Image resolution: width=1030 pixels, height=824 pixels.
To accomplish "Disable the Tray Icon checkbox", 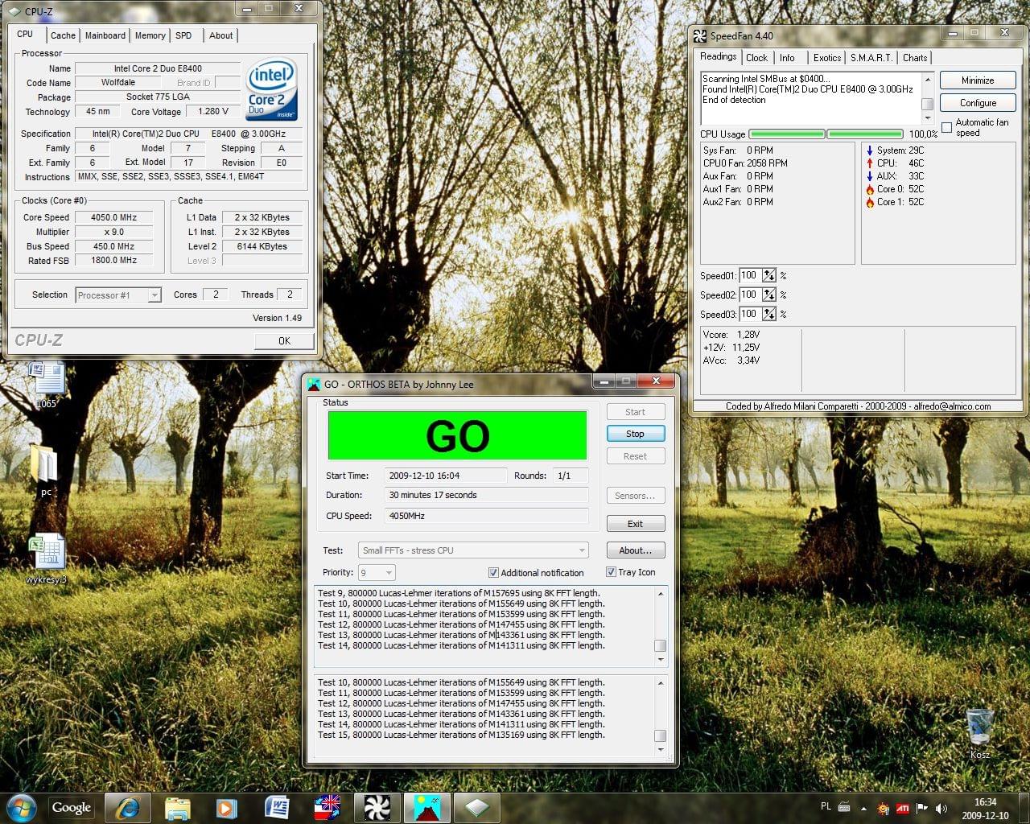I will pos(611,572).
